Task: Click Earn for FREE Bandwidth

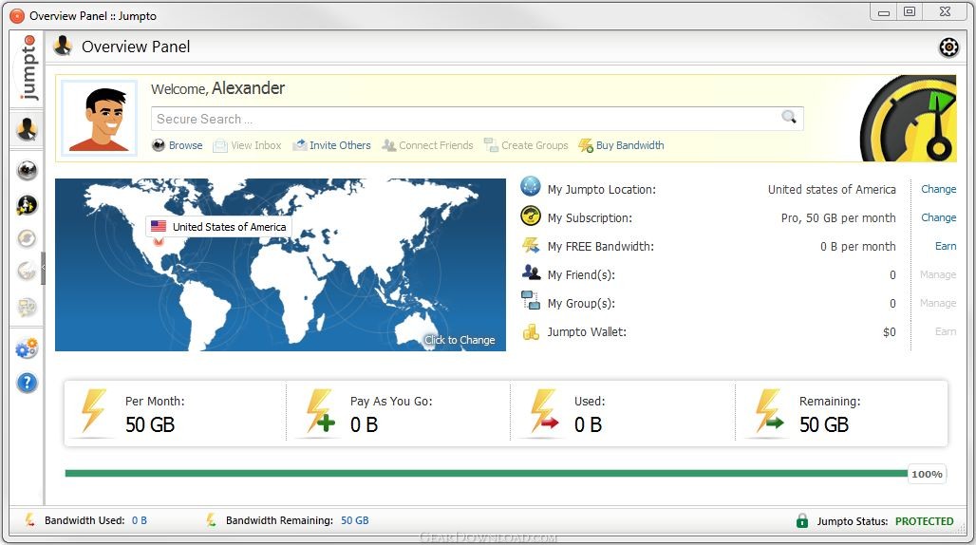Action: [946, 246]
